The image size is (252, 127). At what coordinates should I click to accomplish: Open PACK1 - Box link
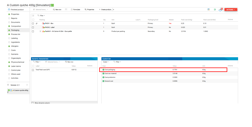click(x=49, y=23)
